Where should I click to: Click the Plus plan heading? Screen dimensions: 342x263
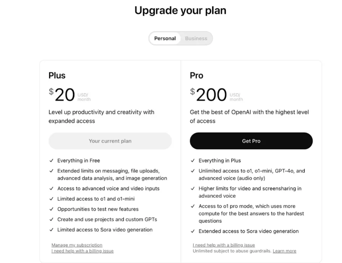[x=57, y=75]
